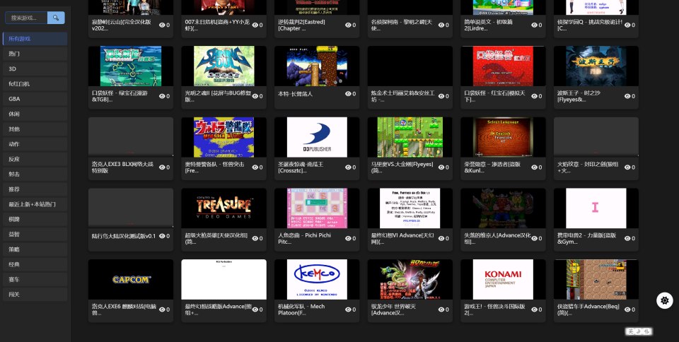Open the CAPCOM thumbnail for 洛克人EXE6

(131, 279)
